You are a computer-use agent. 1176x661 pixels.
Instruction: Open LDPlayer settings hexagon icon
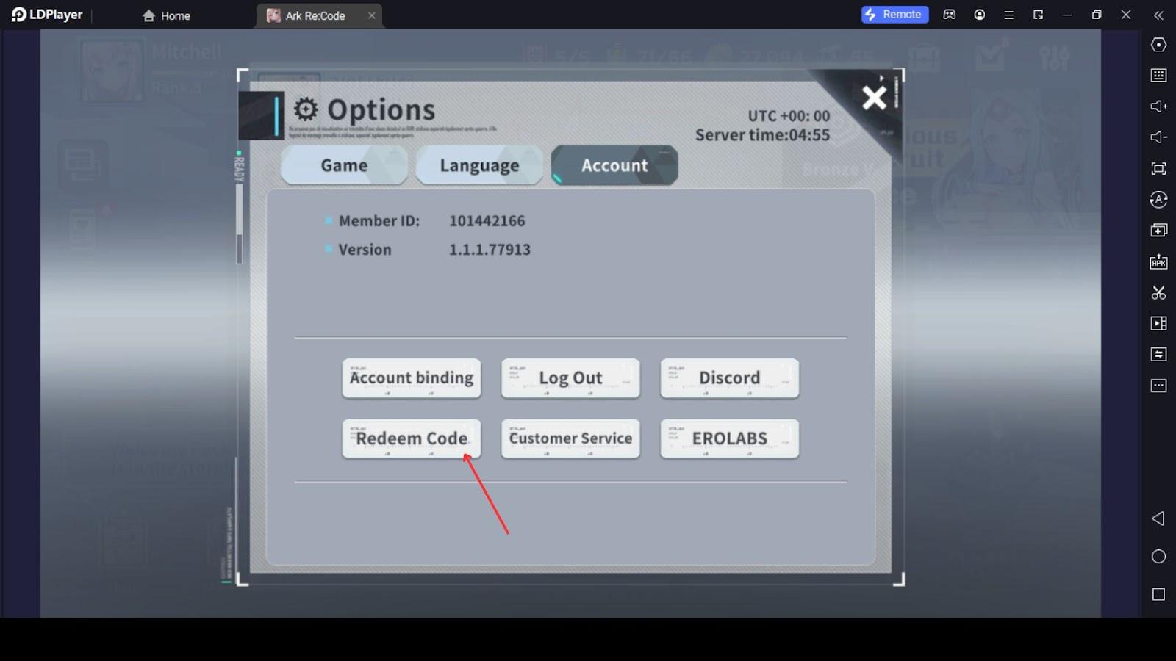(1158, 45)
